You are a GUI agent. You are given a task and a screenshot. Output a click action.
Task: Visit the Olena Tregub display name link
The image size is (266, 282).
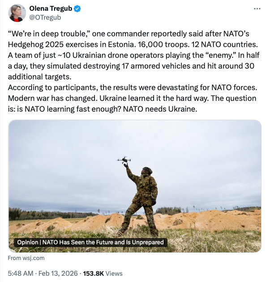(51, 9)
